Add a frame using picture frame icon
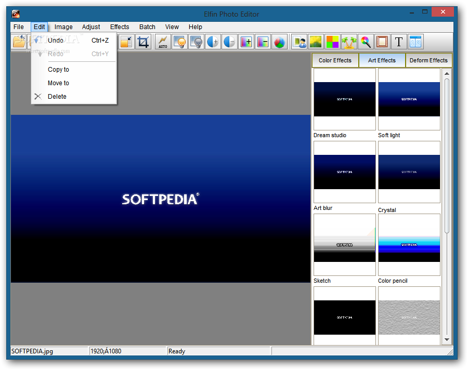468x370 pixels. click(382, 42)
